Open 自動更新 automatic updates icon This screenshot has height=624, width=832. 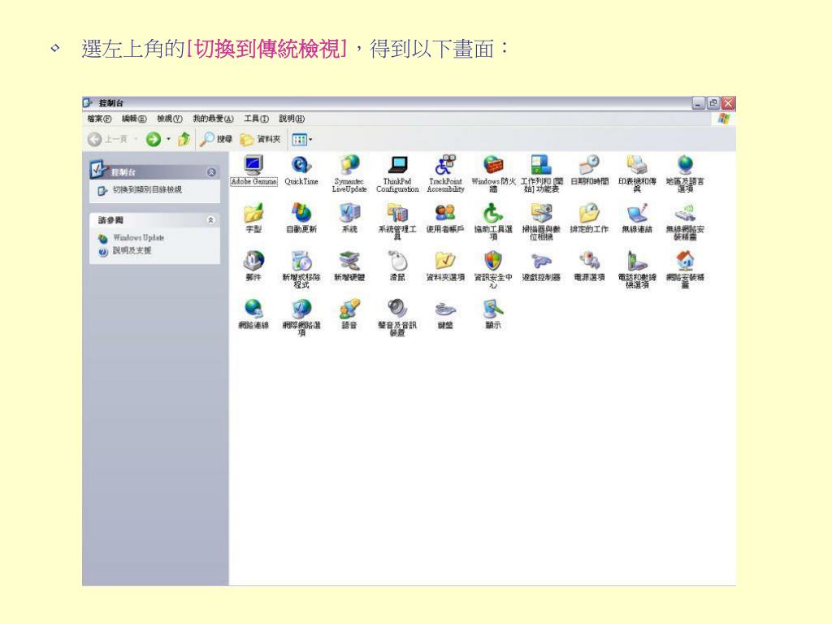pos(301,218)
